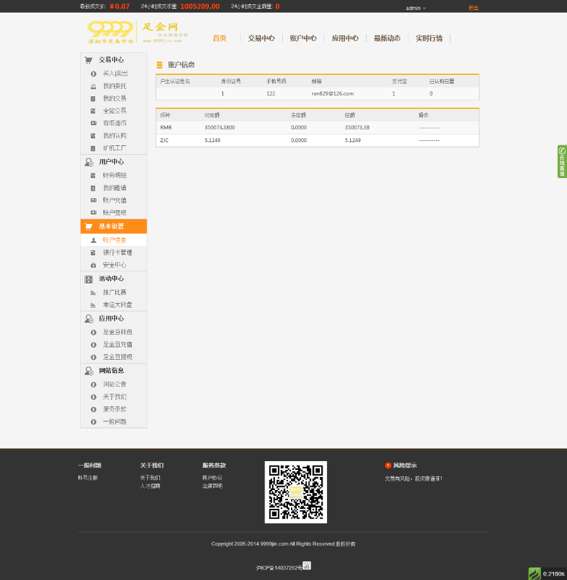567x580 pixels.
Task: Open 最新动态 in top navigation
Action: (387, 38)
